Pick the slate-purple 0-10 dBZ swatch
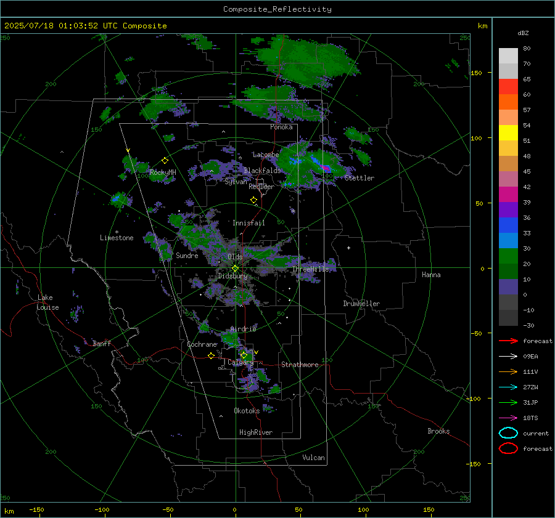 pyautogui.click(x=508, y=287)
